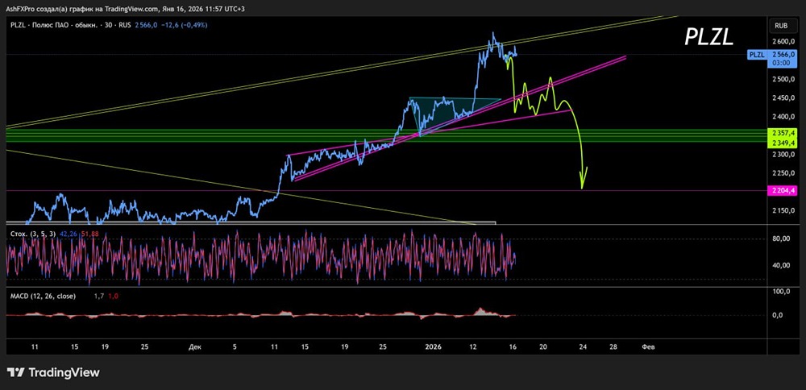Screen dimensions: 806x390
Task: Click the magenta 2204,4 price label
Action: tap(783, 191)
